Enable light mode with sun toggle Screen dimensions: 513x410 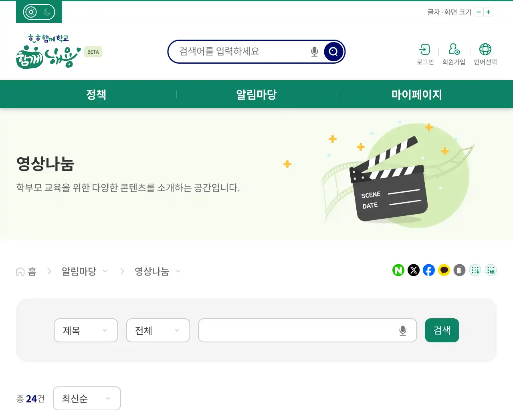pos(30,12)
